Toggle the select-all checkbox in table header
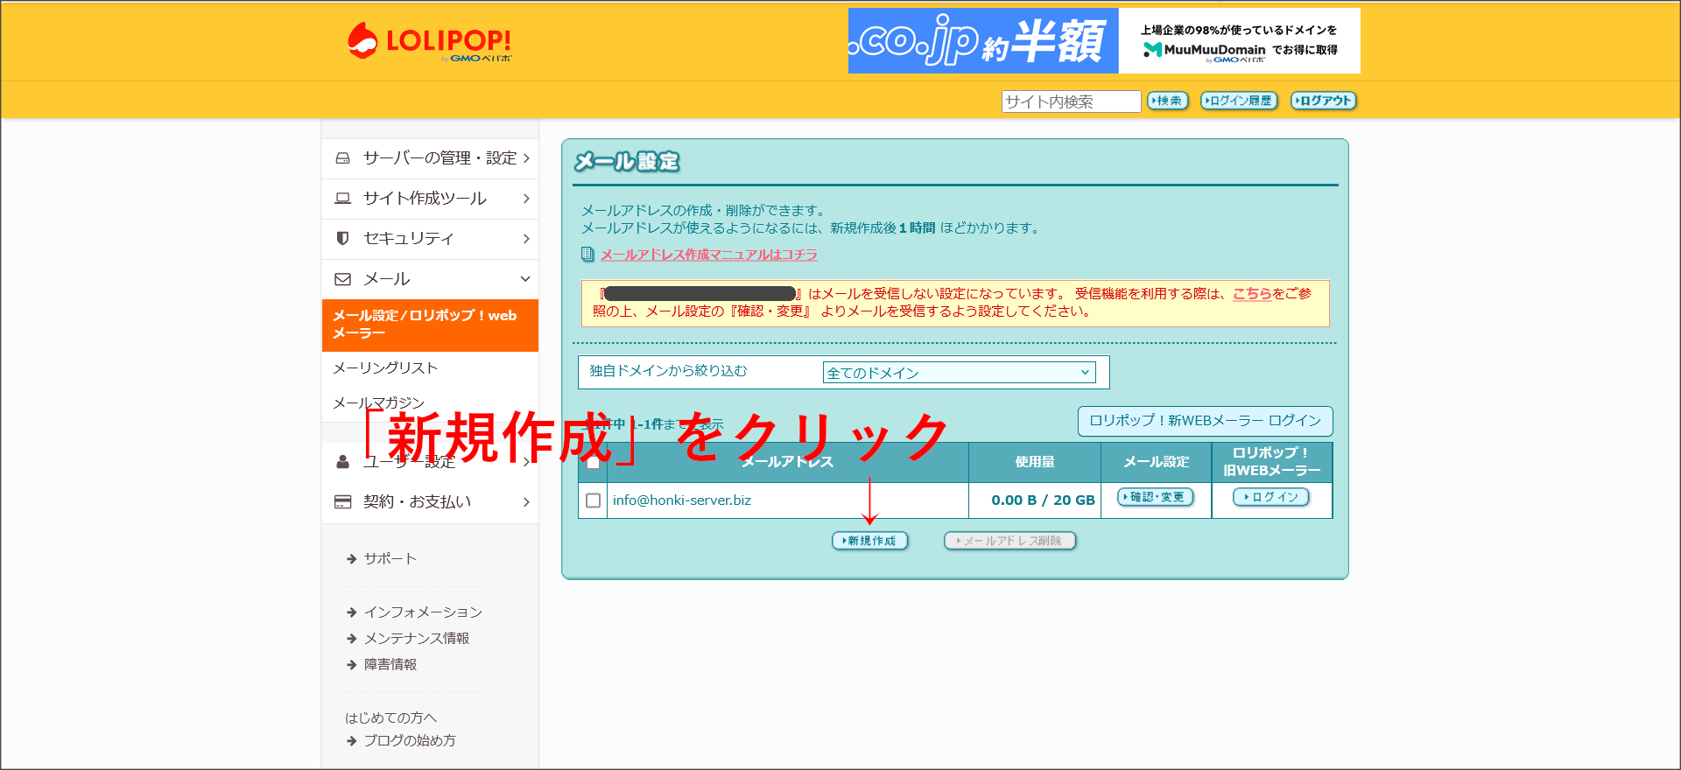The height and width of the screenshot is (770, 1681). (x=593, y=462)
